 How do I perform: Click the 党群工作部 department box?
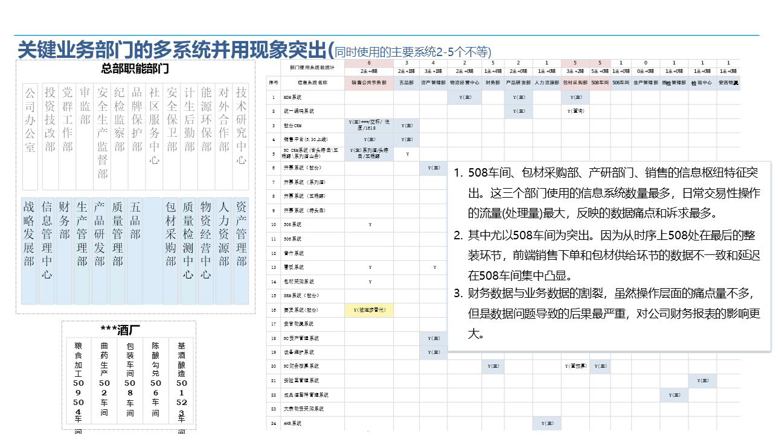[x=68, y=136]
